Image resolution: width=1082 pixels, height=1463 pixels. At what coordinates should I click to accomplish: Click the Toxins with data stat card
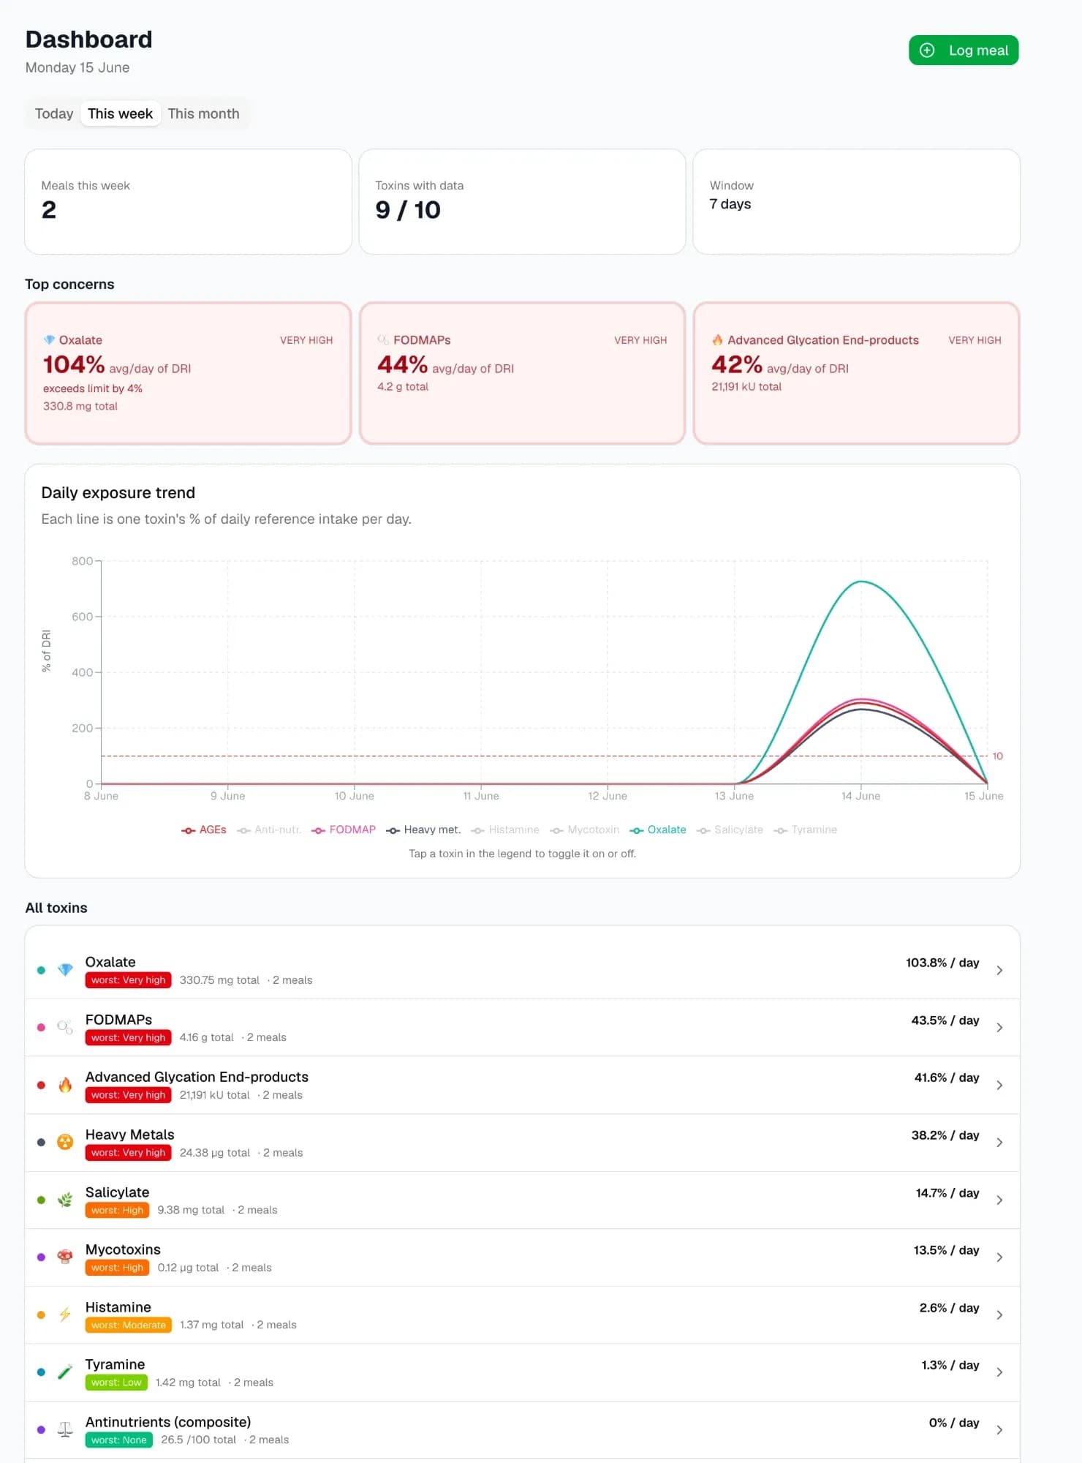pos(522,202)
